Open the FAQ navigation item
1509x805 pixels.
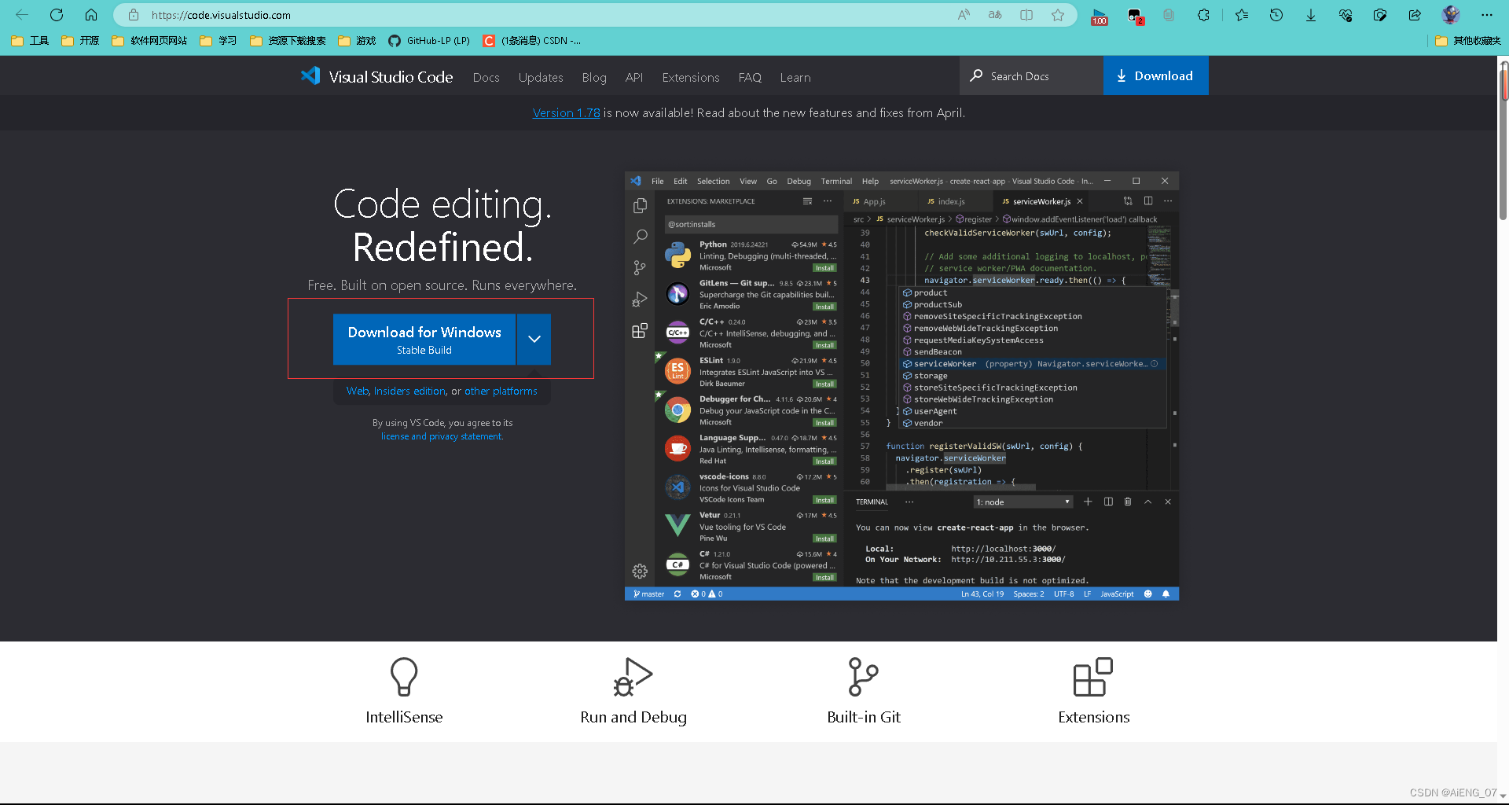pos(750,77)
